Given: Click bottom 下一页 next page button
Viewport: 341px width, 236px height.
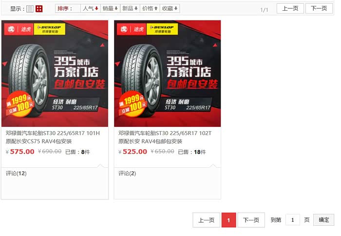Looking at the screenshot, I should pos(251,220).
